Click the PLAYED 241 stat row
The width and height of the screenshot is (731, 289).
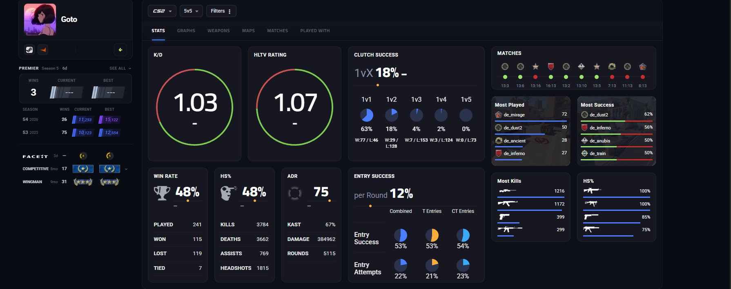[x=178, y=224]
